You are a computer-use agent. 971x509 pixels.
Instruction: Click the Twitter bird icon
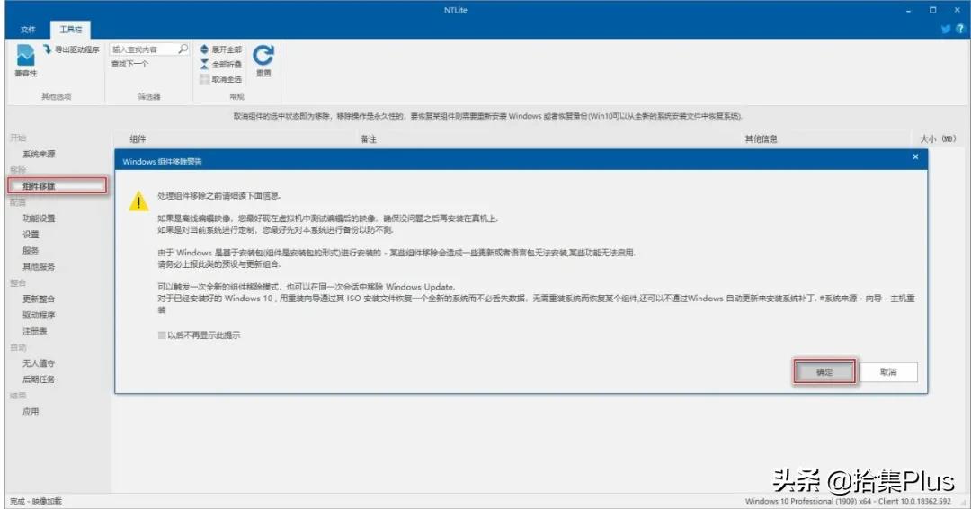click(946, 29)
